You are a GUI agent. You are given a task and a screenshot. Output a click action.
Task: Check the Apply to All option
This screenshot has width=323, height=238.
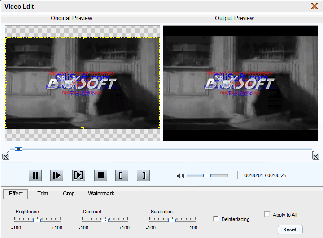267,214
